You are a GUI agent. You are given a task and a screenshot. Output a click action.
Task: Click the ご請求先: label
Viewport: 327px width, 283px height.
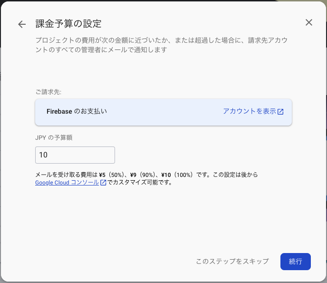point(48,92)
